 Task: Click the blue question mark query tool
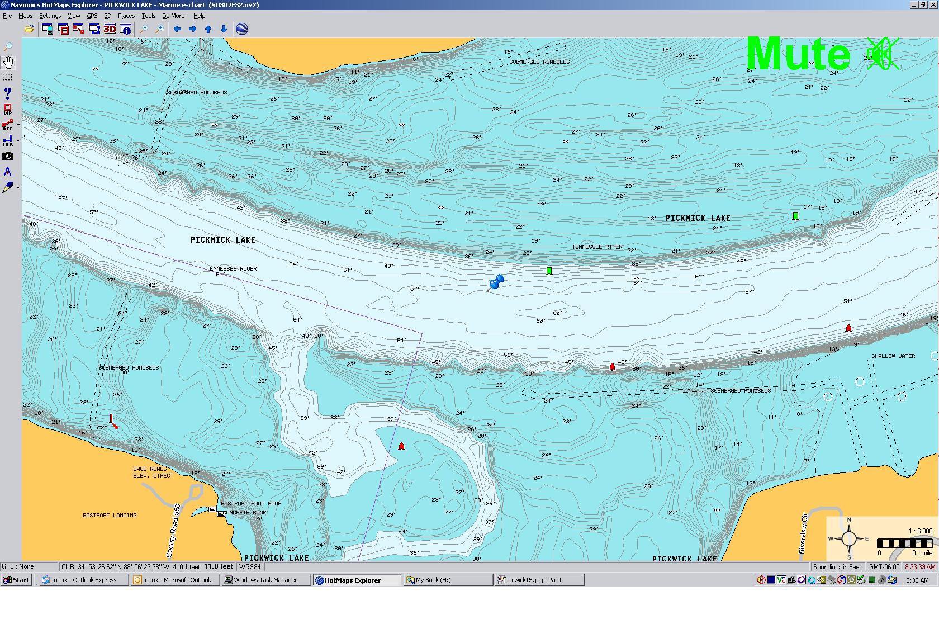coord(8,93)
